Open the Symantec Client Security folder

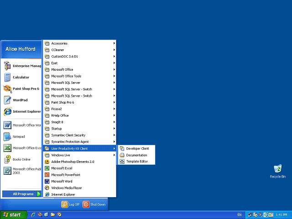(79, 135)
